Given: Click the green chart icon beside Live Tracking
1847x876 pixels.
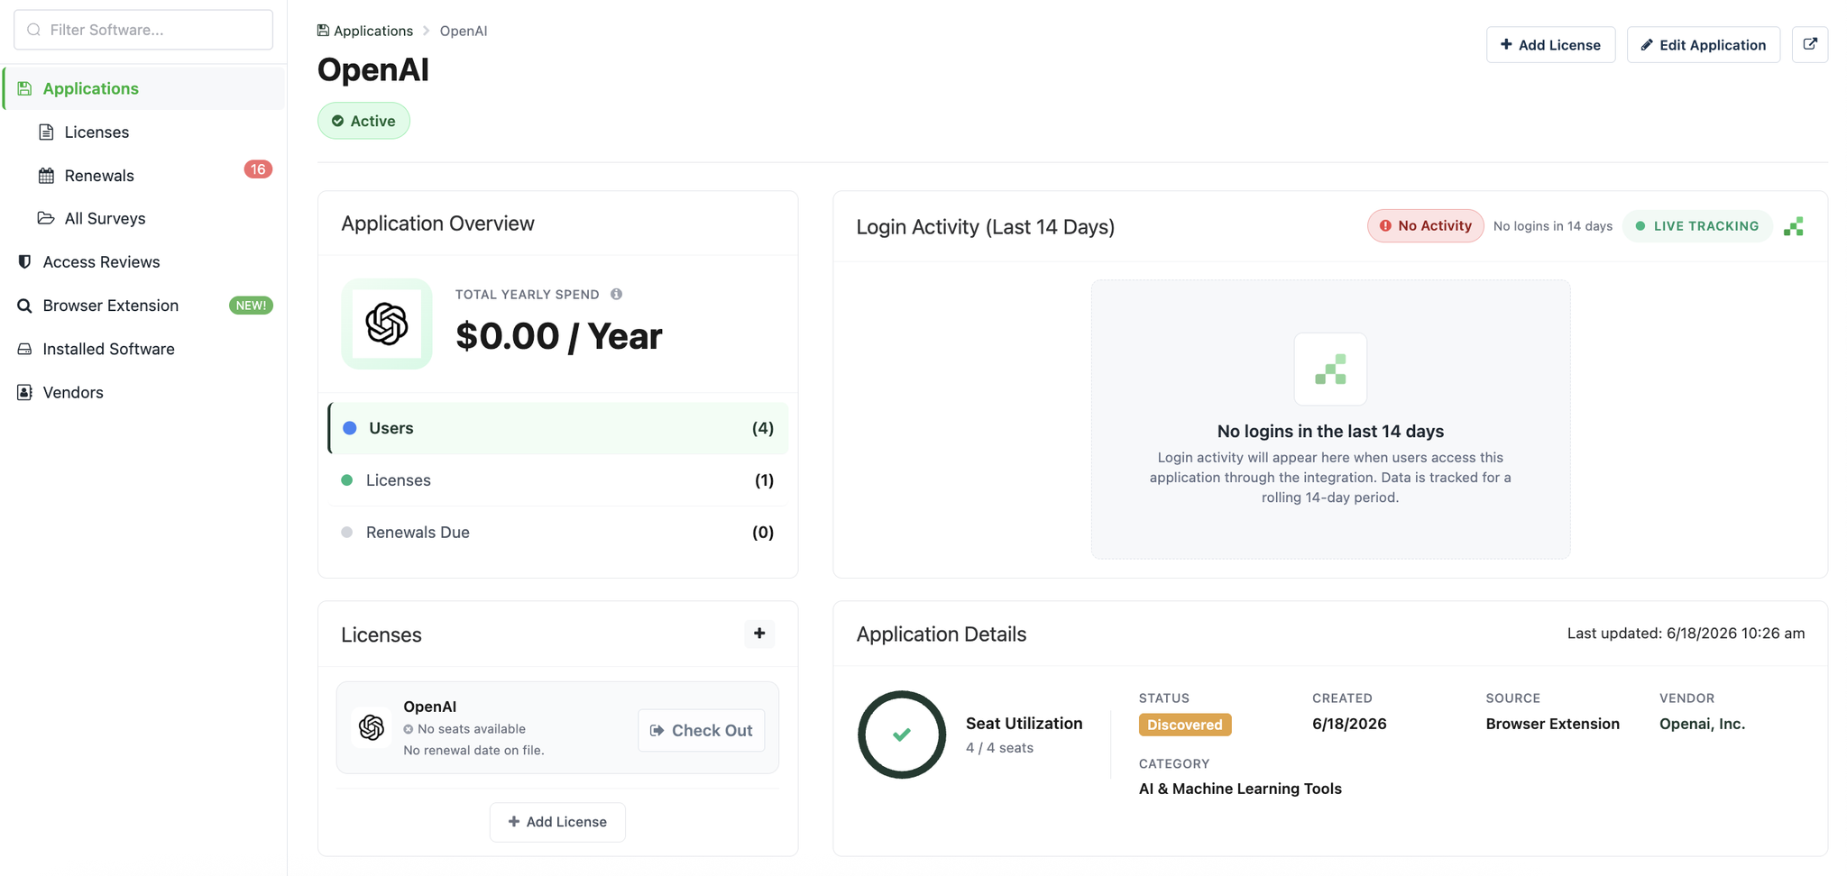Looking at the screenshot, I should [1794, 226].
